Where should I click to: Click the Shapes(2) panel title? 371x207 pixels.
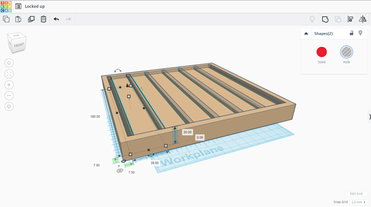(323, 34)
